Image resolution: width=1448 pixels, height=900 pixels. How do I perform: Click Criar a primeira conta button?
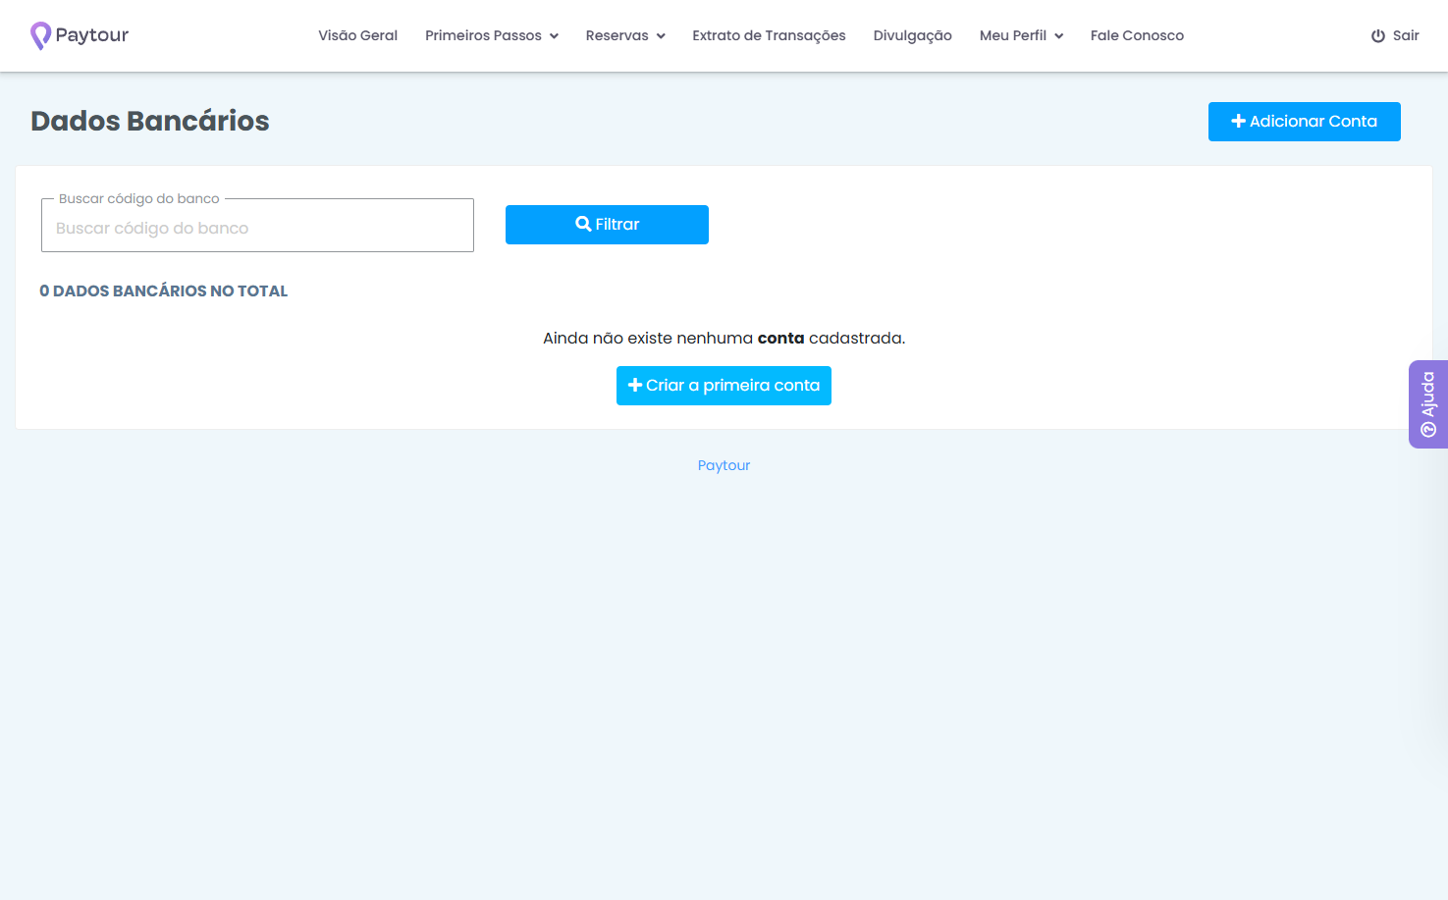tap(724, 386)
